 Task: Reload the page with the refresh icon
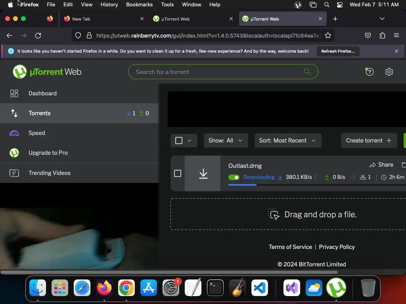pyautogui.click(x=38, y=35)
